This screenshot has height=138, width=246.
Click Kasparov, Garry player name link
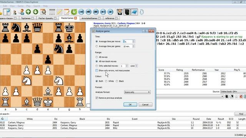point(102,23)
